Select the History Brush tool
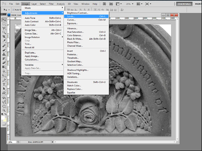 click(4, 58)
